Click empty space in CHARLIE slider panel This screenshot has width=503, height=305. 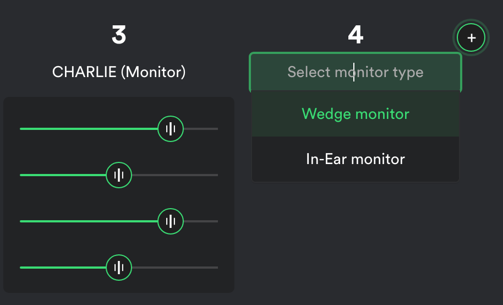[x=119, y=198]
